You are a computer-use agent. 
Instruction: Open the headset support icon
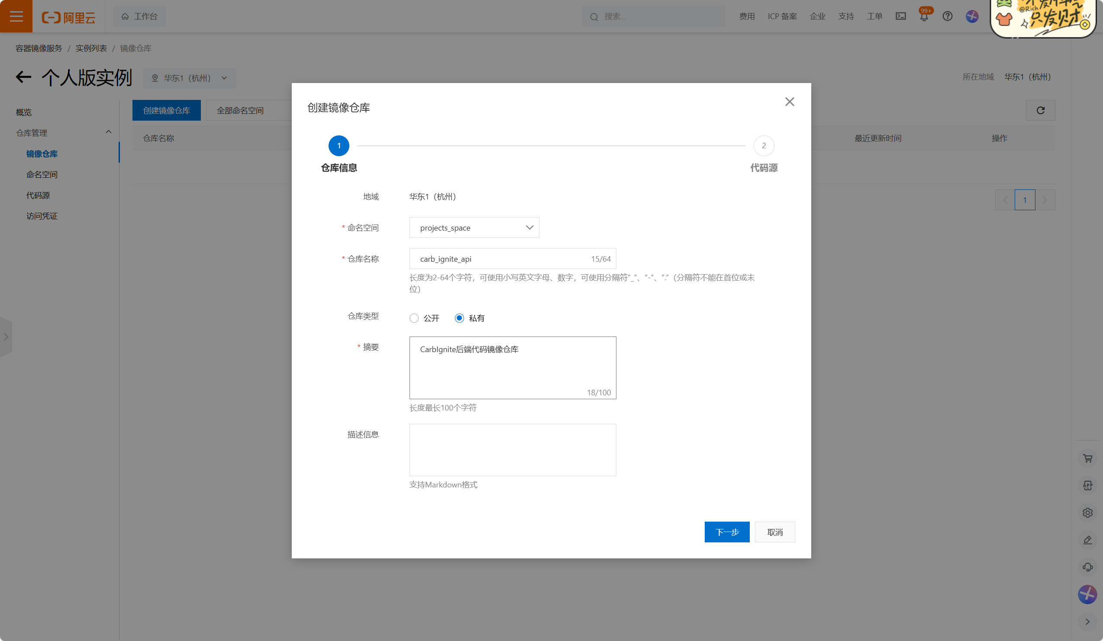tap(1087, 567)
